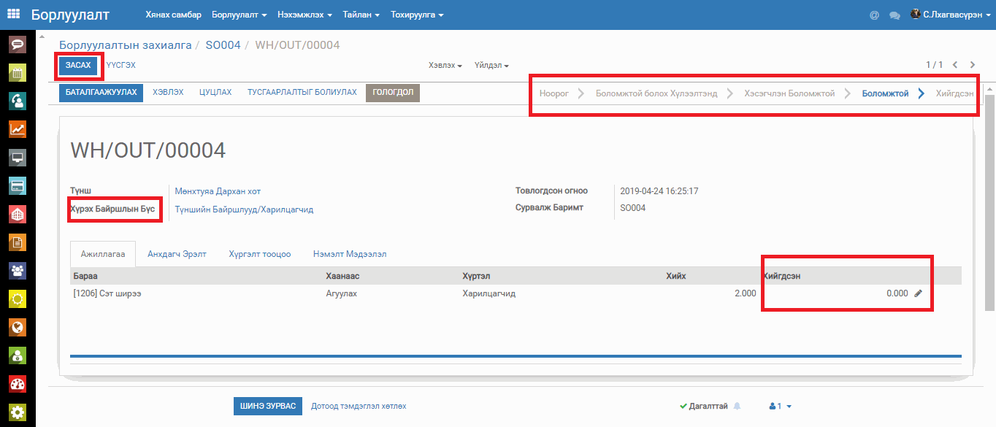The image size is (996, 427).
Task: Click the pencil icon in Хийгдсэн column
Action: [918, 293]
